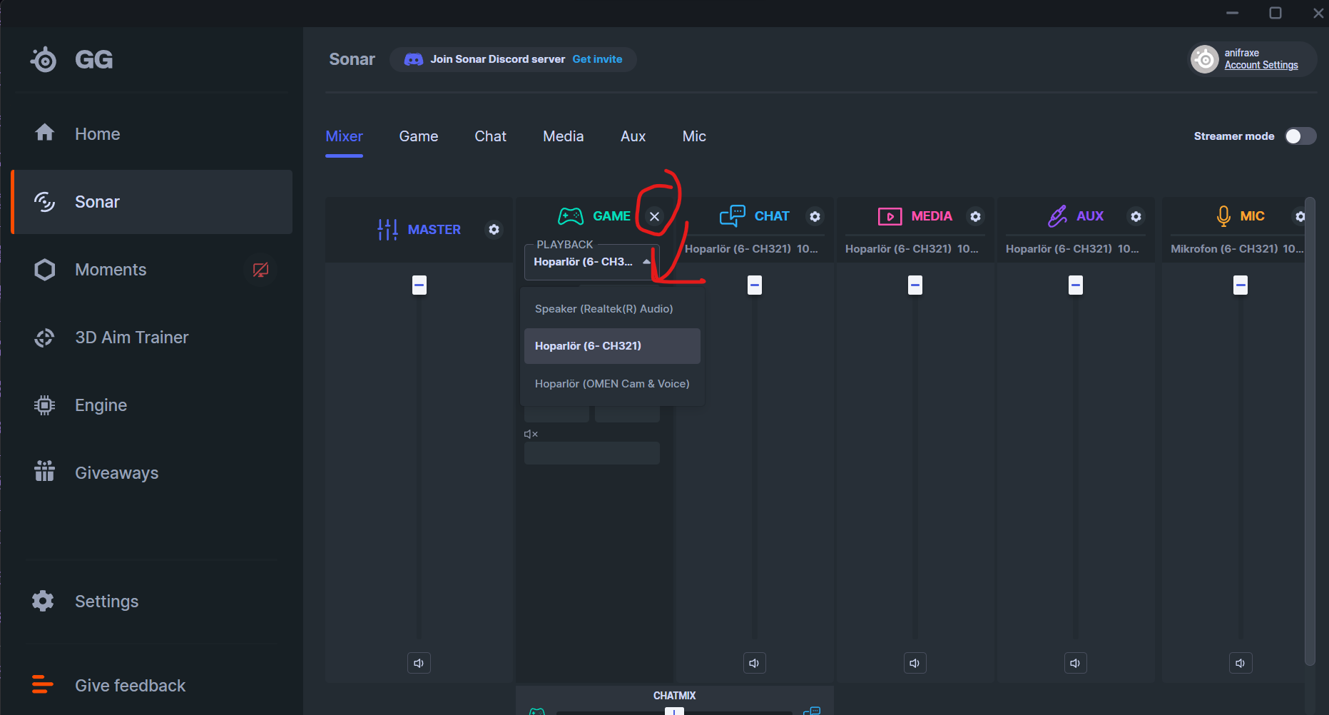Open the Chat tab

click(x=491, y=136)
